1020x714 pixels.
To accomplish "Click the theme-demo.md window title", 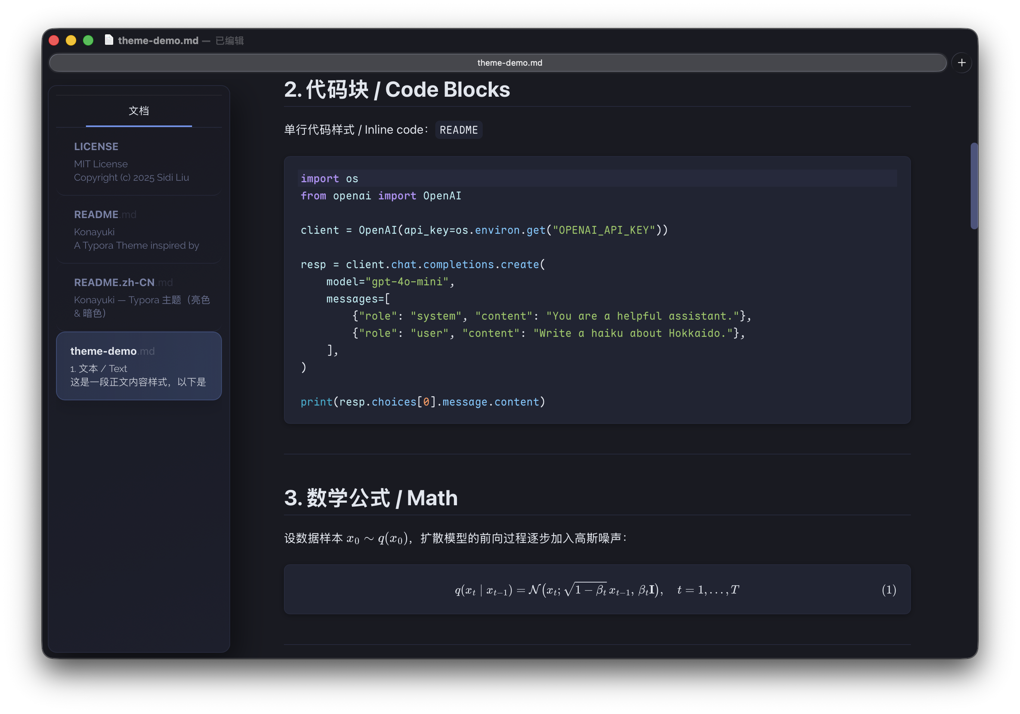I will click(x=158, y=40).
